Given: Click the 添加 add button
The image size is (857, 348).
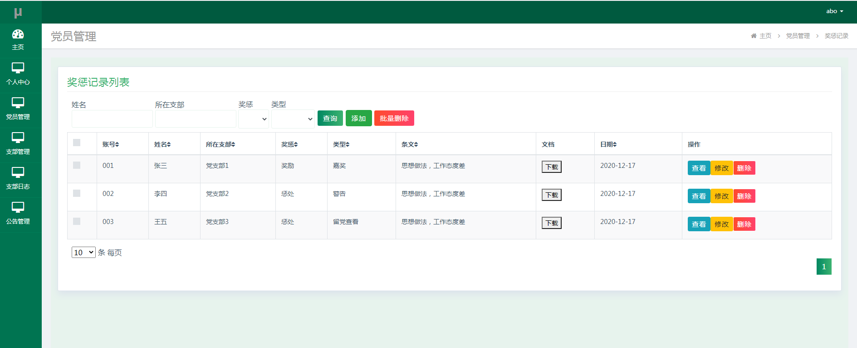Looking at the screenshot, I should (358, 118).
